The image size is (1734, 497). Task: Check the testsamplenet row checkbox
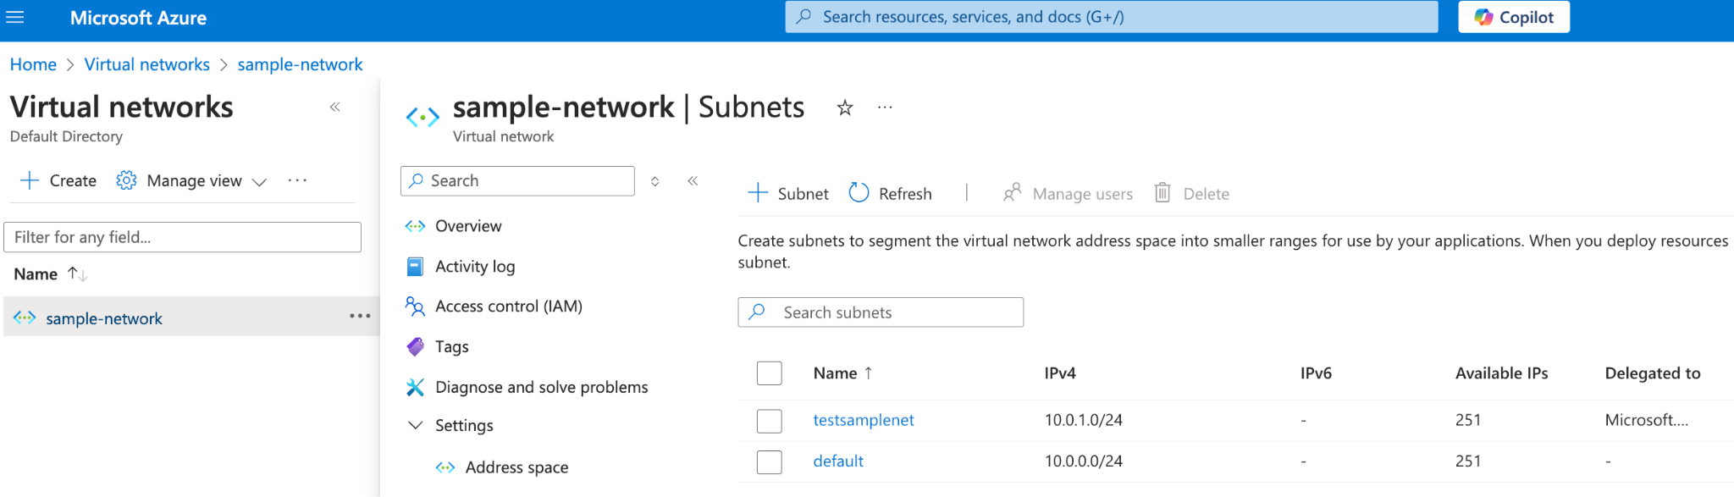[x=769, y=421]
